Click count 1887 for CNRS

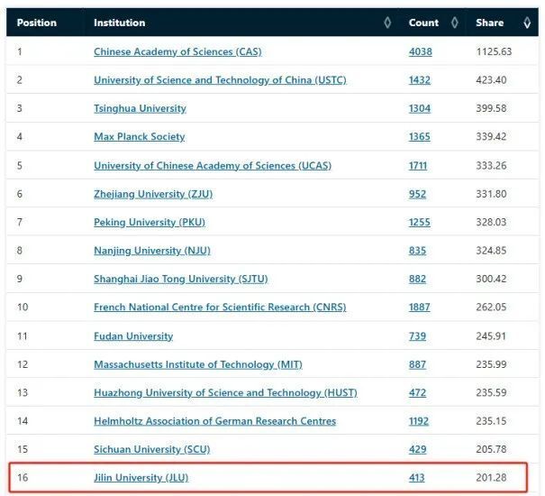coord(420,307)
